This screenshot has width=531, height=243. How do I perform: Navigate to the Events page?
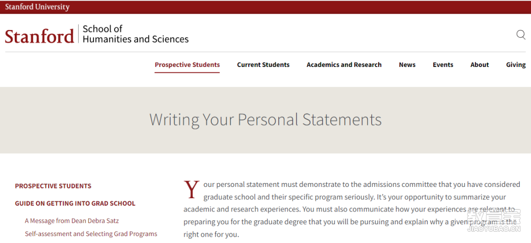[442, 65]
